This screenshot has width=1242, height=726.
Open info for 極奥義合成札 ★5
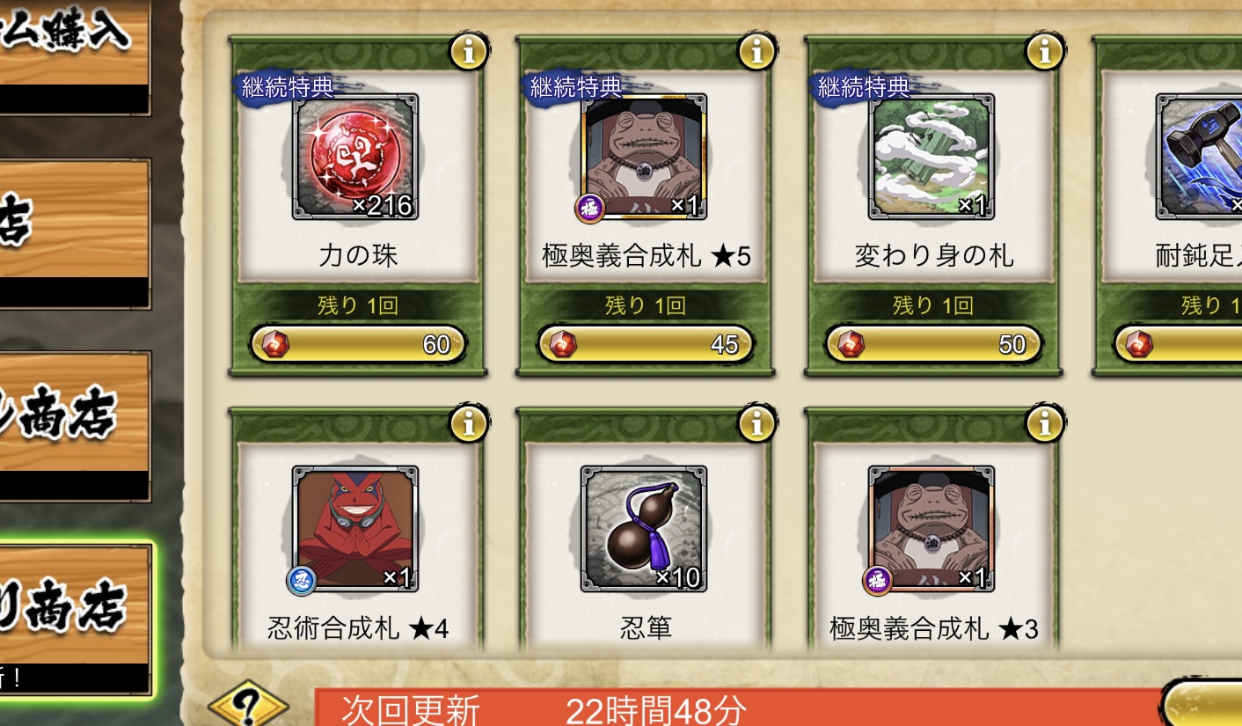(x=756, y=53)
